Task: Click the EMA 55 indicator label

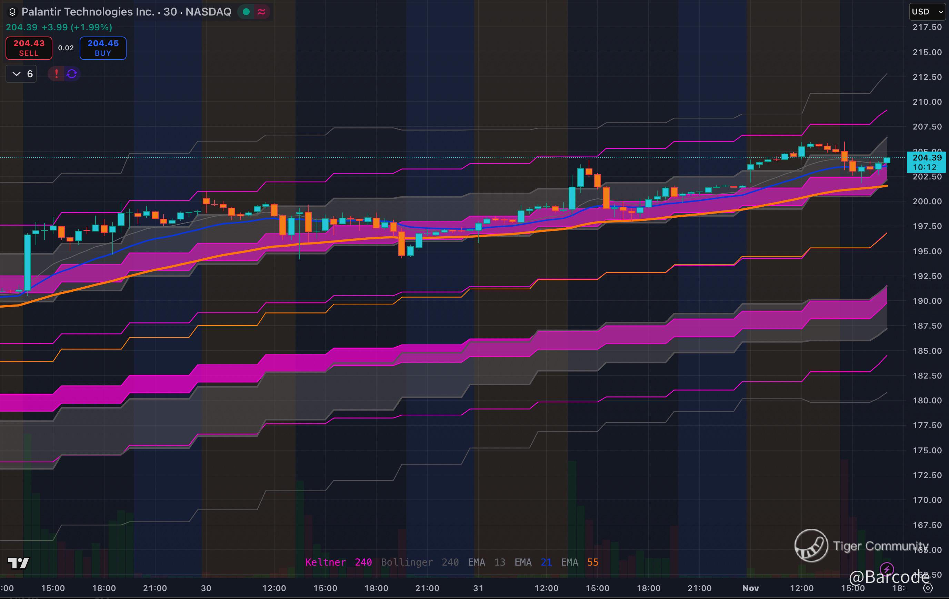Action: coord(579,562)
